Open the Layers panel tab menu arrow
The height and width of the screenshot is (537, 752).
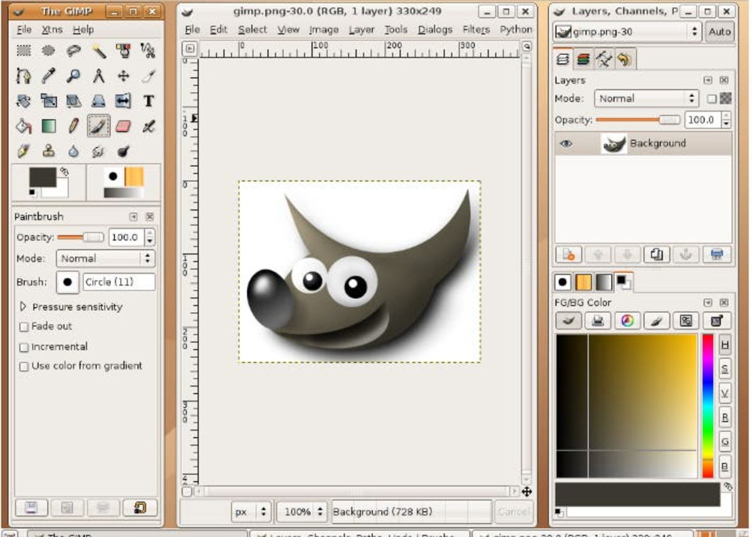coord(708,80)
